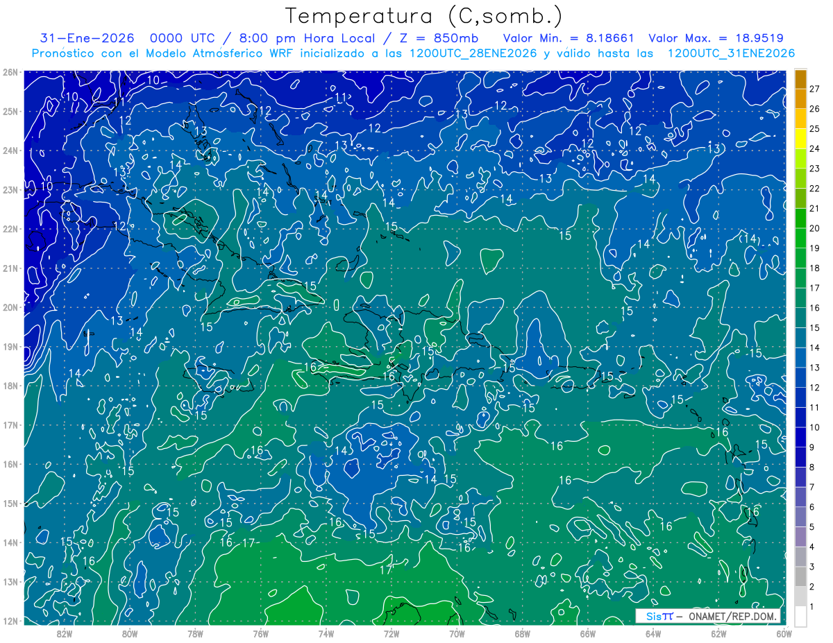Click the 64W longitude axis label
833x643 pixels.
[x=653, y=633]
